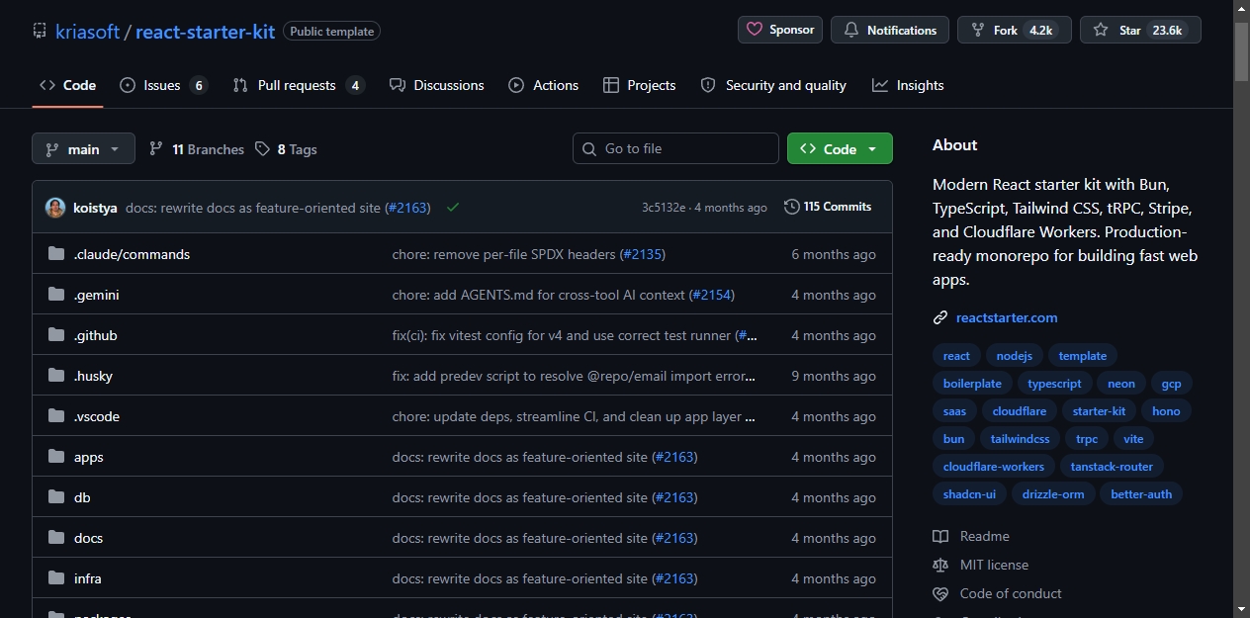
Task: Open the Insights tab
Action: (908, 85)
